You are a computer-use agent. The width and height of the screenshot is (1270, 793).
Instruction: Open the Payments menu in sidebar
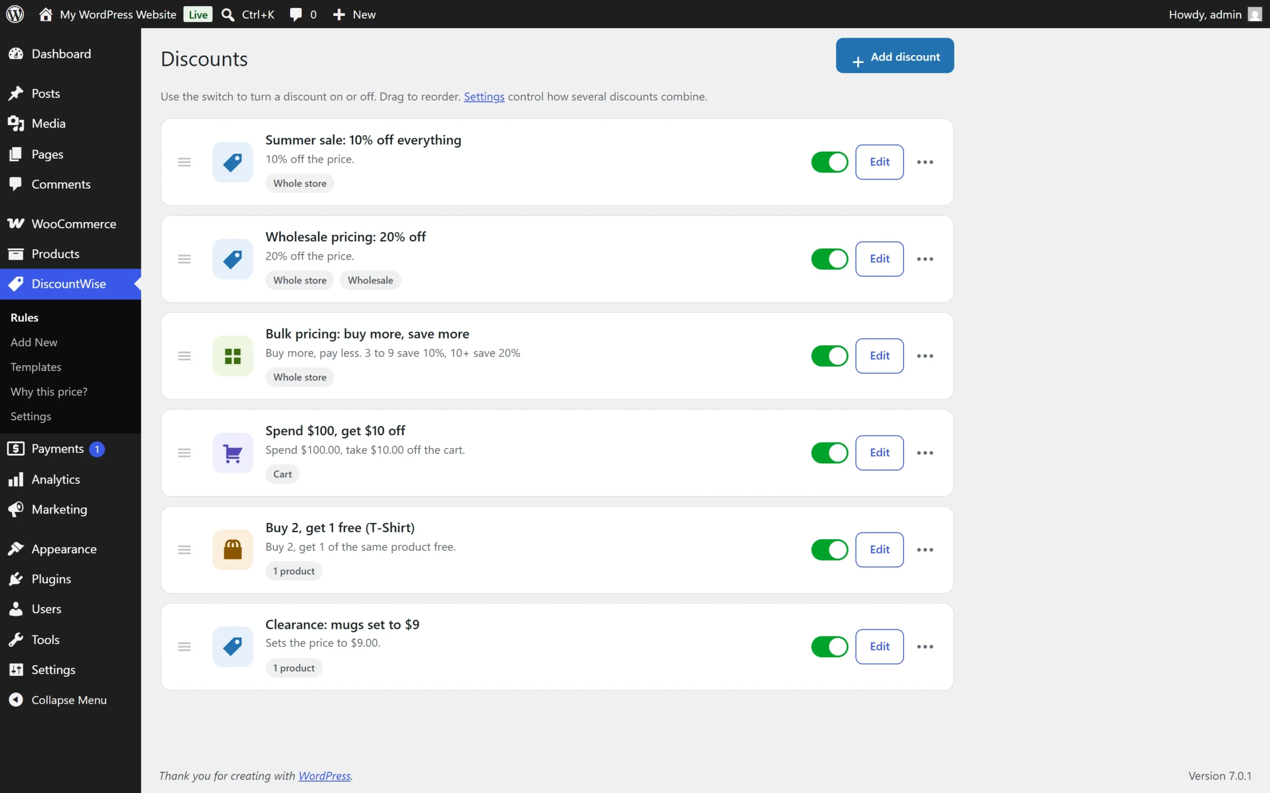click(x=70, y=449)
